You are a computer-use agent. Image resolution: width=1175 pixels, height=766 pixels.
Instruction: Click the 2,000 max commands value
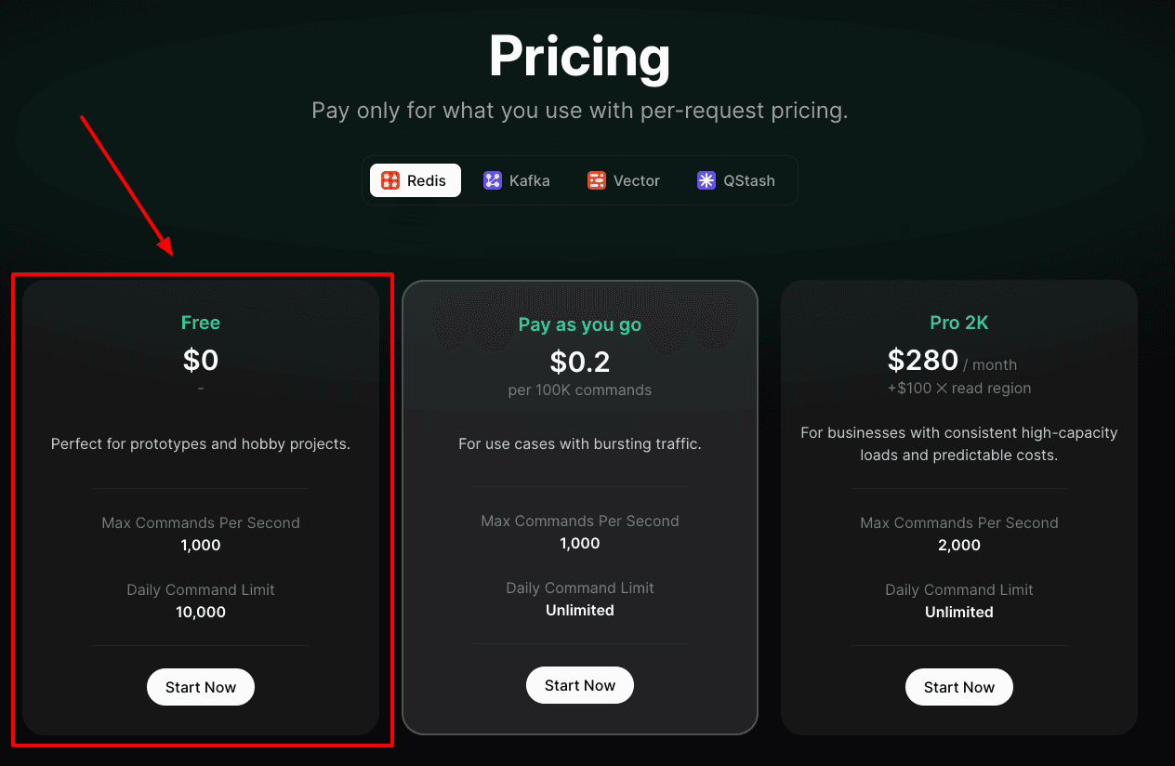(x=959, y=545)
